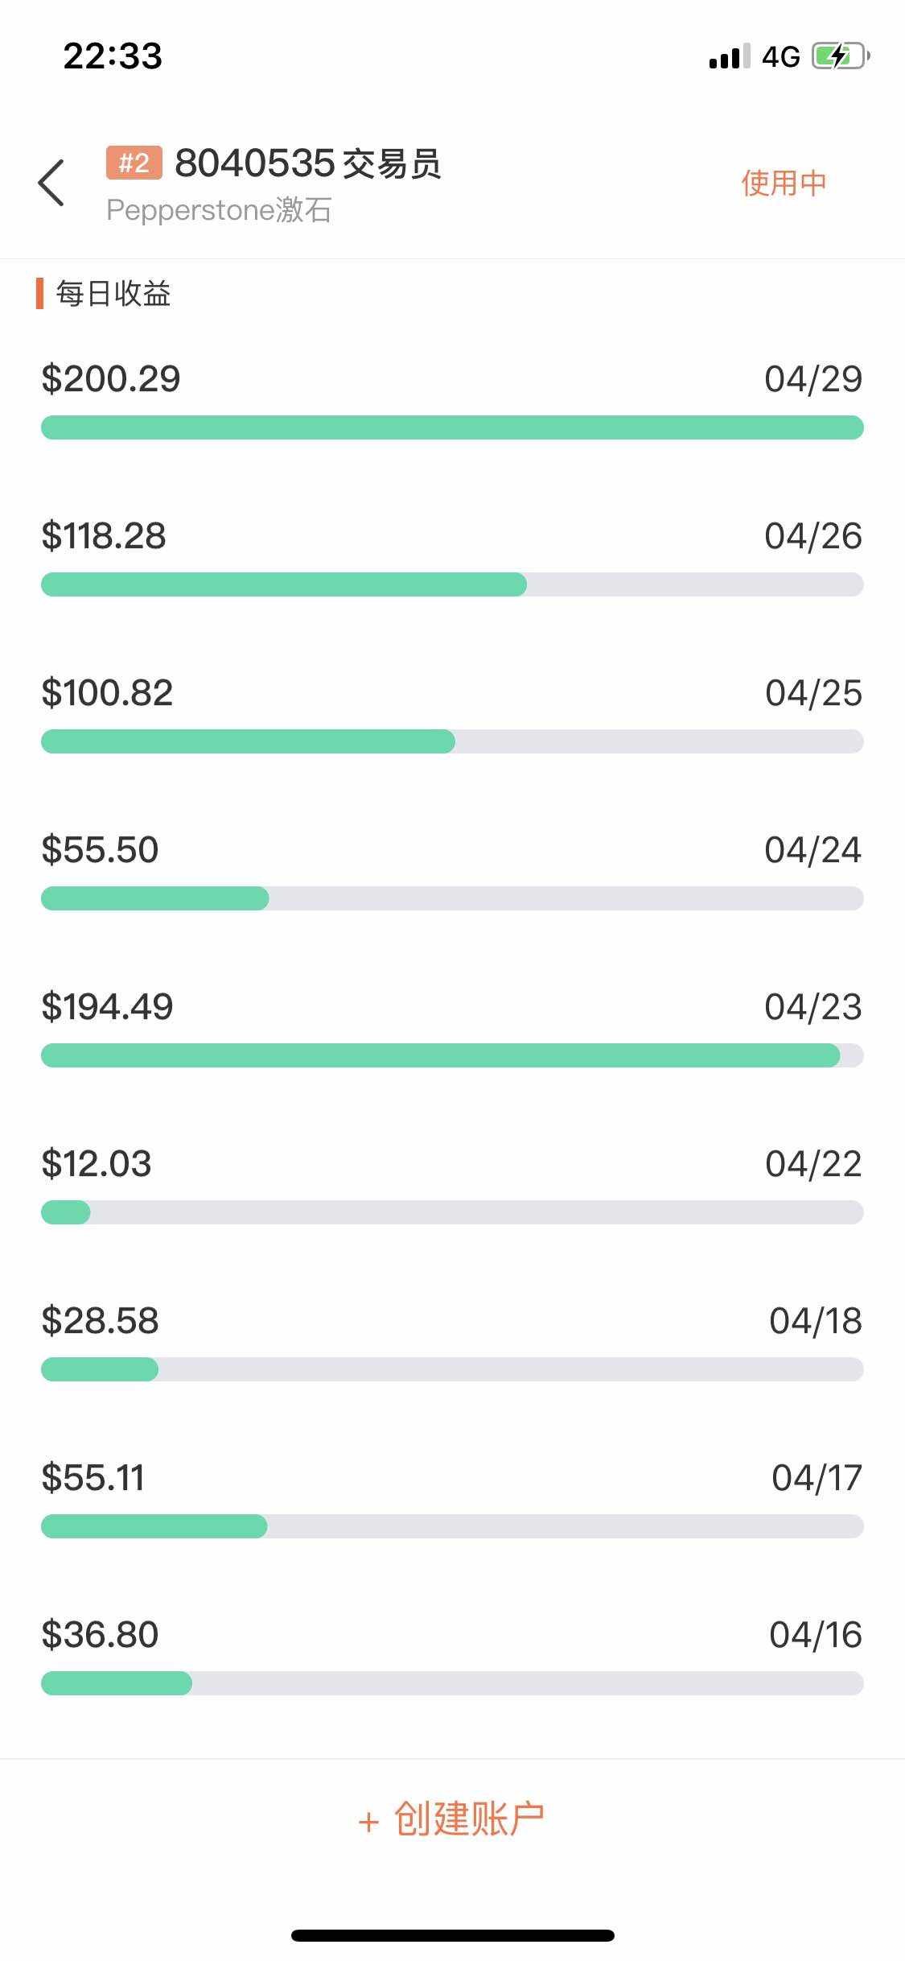Tap the battery charging icon
This screenshot has height=1961, width=905.
click(840, 56)
